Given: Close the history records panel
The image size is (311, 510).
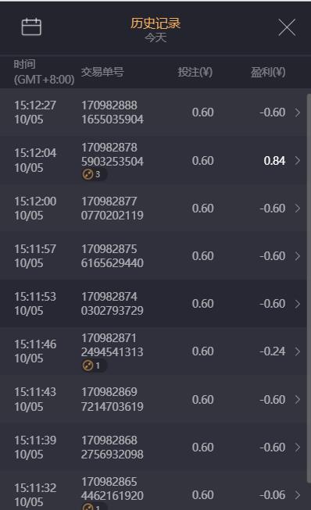Looking at the screenshot, I should (287, 27).
